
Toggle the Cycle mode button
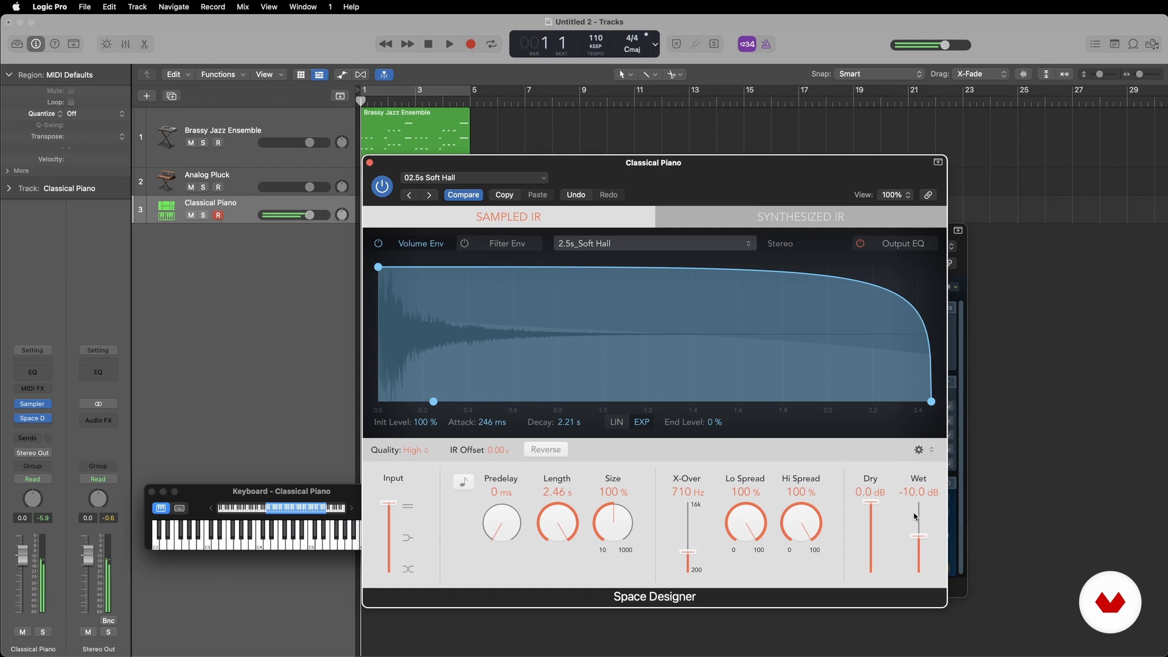point(492,44)
